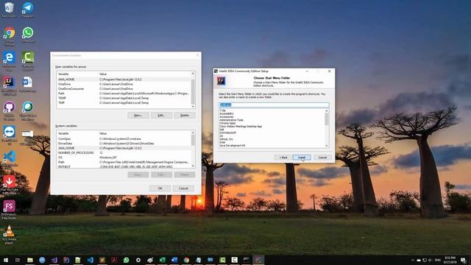Click the Start Menu folder name field

click(x=274, y=105)
